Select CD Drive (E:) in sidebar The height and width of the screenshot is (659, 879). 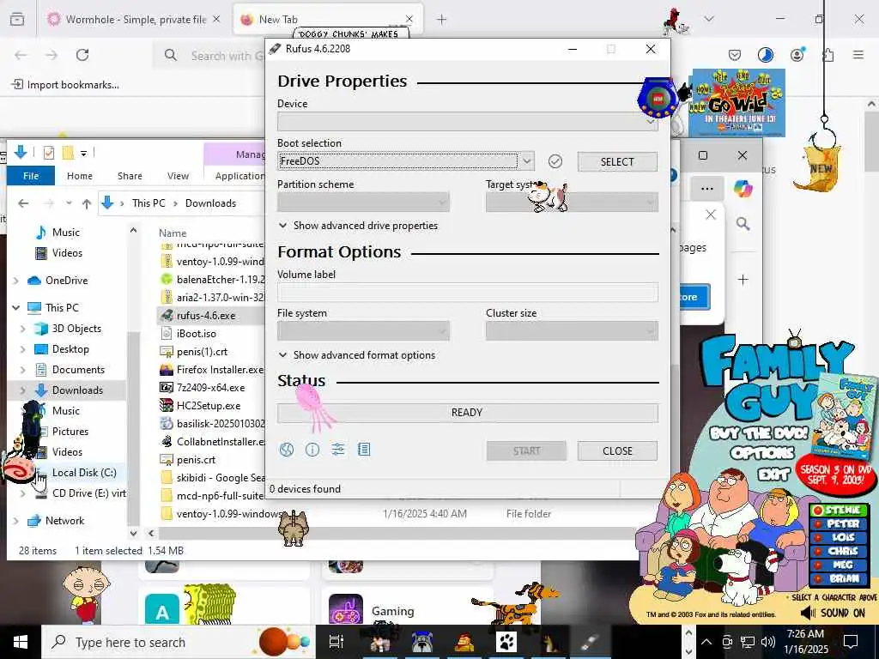click(x=88, y=493)
